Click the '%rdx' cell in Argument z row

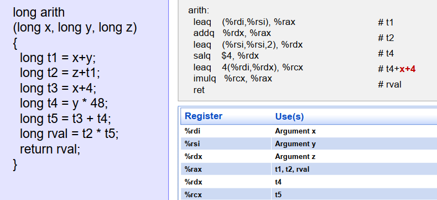[226, 156]
